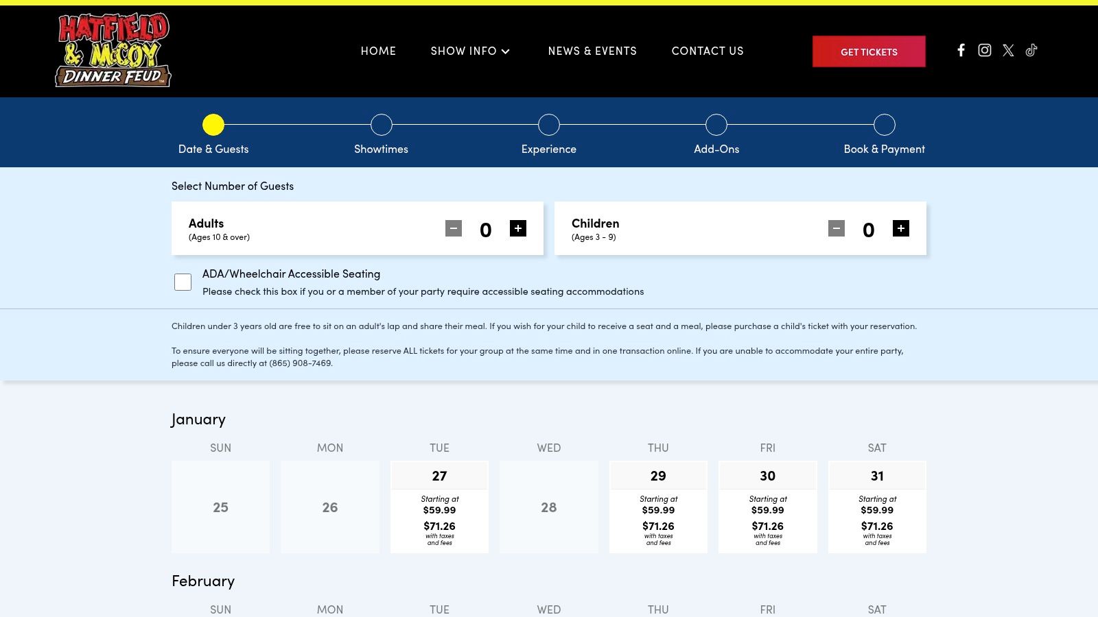Select the Showtimes step circle

382,125
